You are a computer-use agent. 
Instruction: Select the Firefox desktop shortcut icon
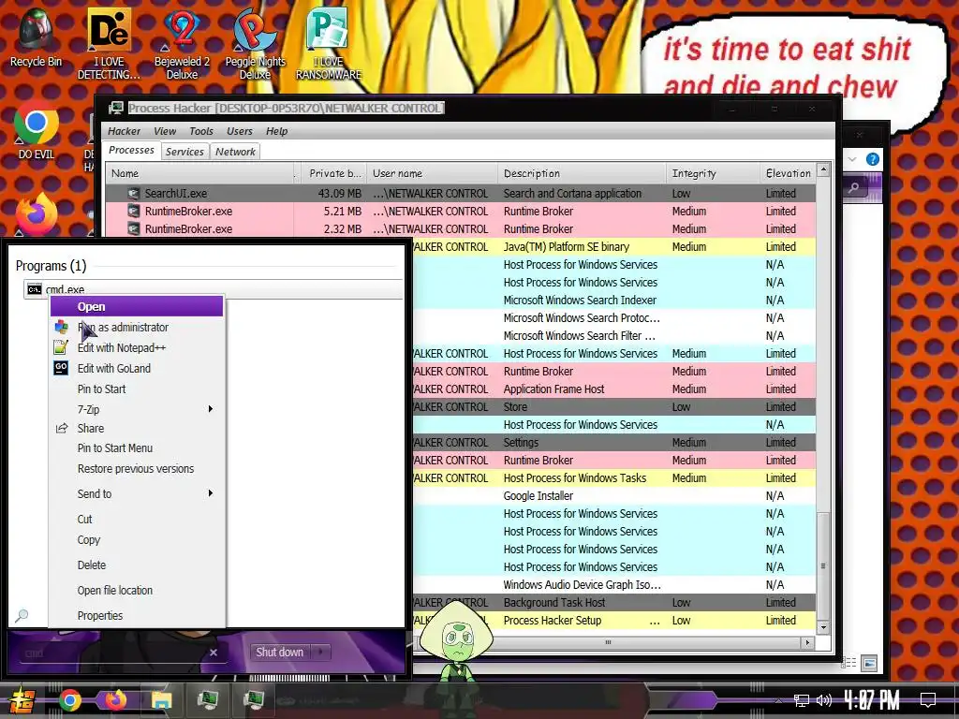click(37, 214)
